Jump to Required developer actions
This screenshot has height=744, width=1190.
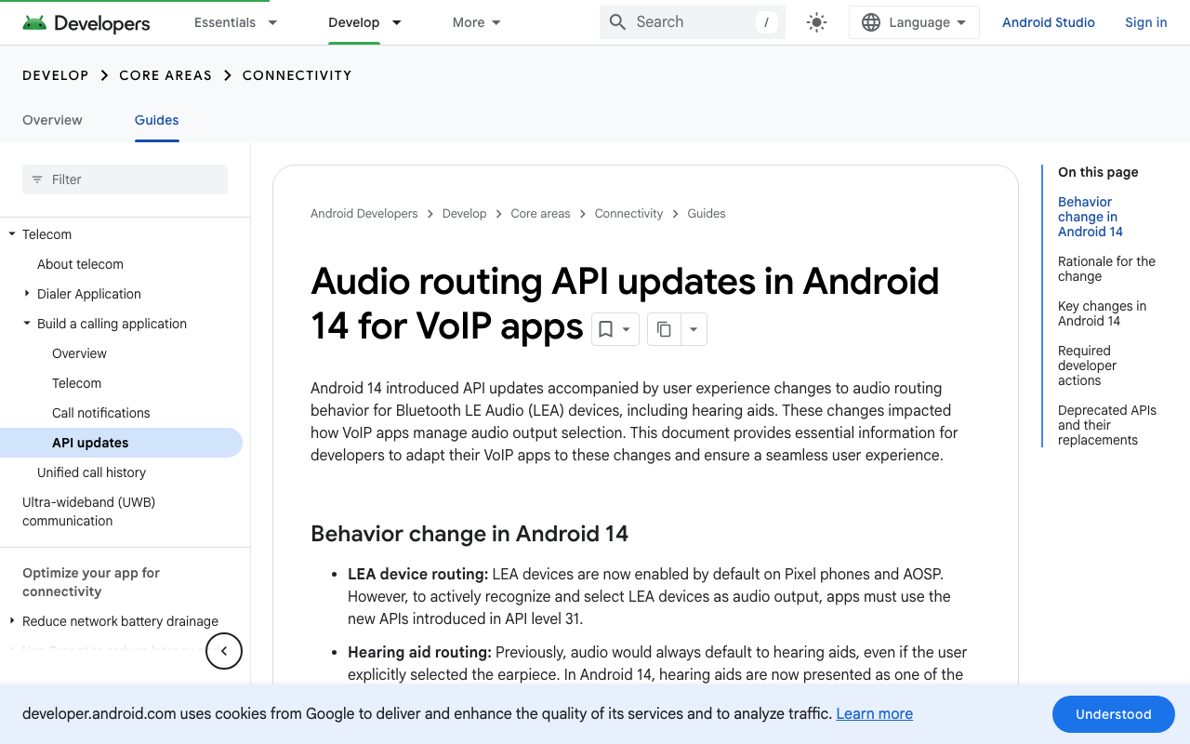point(1087,365)
